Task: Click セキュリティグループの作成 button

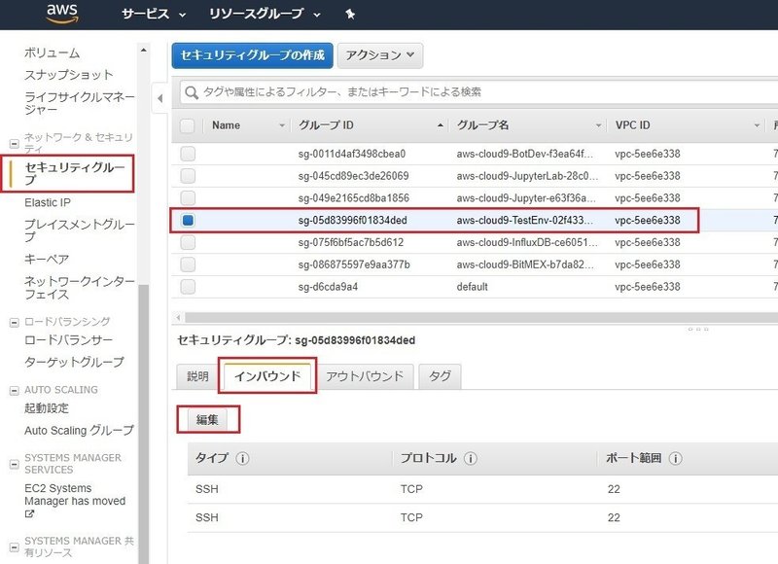Action: click(253, 55)
